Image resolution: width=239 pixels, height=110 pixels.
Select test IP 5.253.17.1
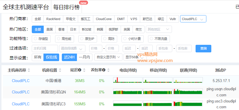(221, 81)
